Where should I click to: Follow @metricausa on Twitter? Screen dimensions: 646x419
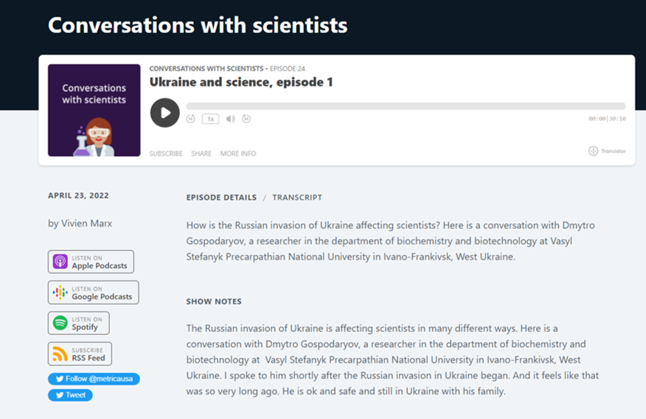(x=94, y=379)
